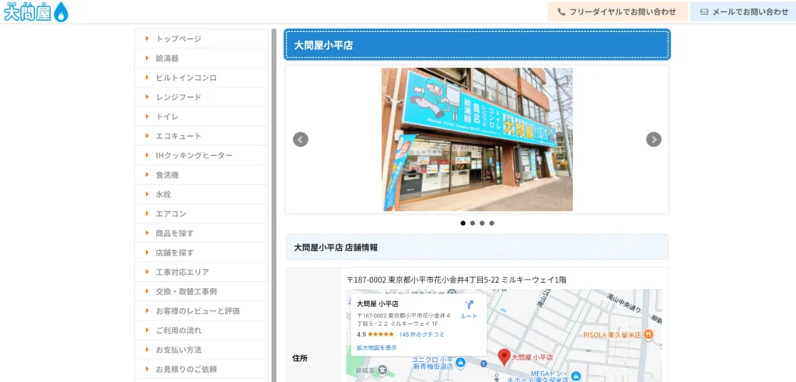Image resolution: width=796 pixels, height=382 pixels.
Task: Click the 大問屋 logo in the header
Action: (x=36, y=12)
